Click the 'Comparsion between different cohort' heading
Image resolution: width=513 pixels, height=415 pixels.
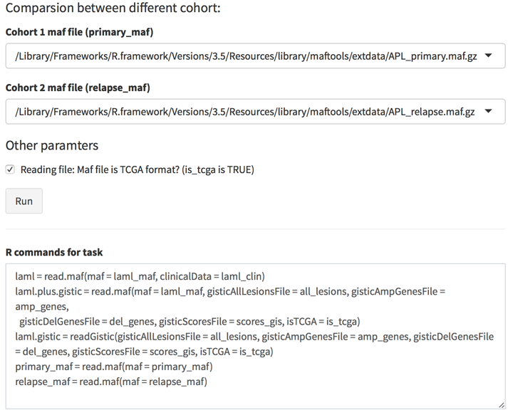(x=113, y=8)
